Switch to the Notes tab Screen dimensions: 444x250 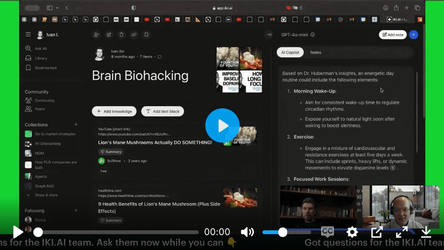pyautogui.click(x=316, y=52)
